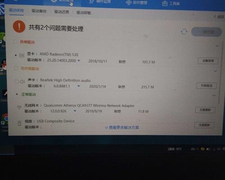Click the 2019/9/19 driver date
This screenshot has height=180, width=225.
click(94, 111)
